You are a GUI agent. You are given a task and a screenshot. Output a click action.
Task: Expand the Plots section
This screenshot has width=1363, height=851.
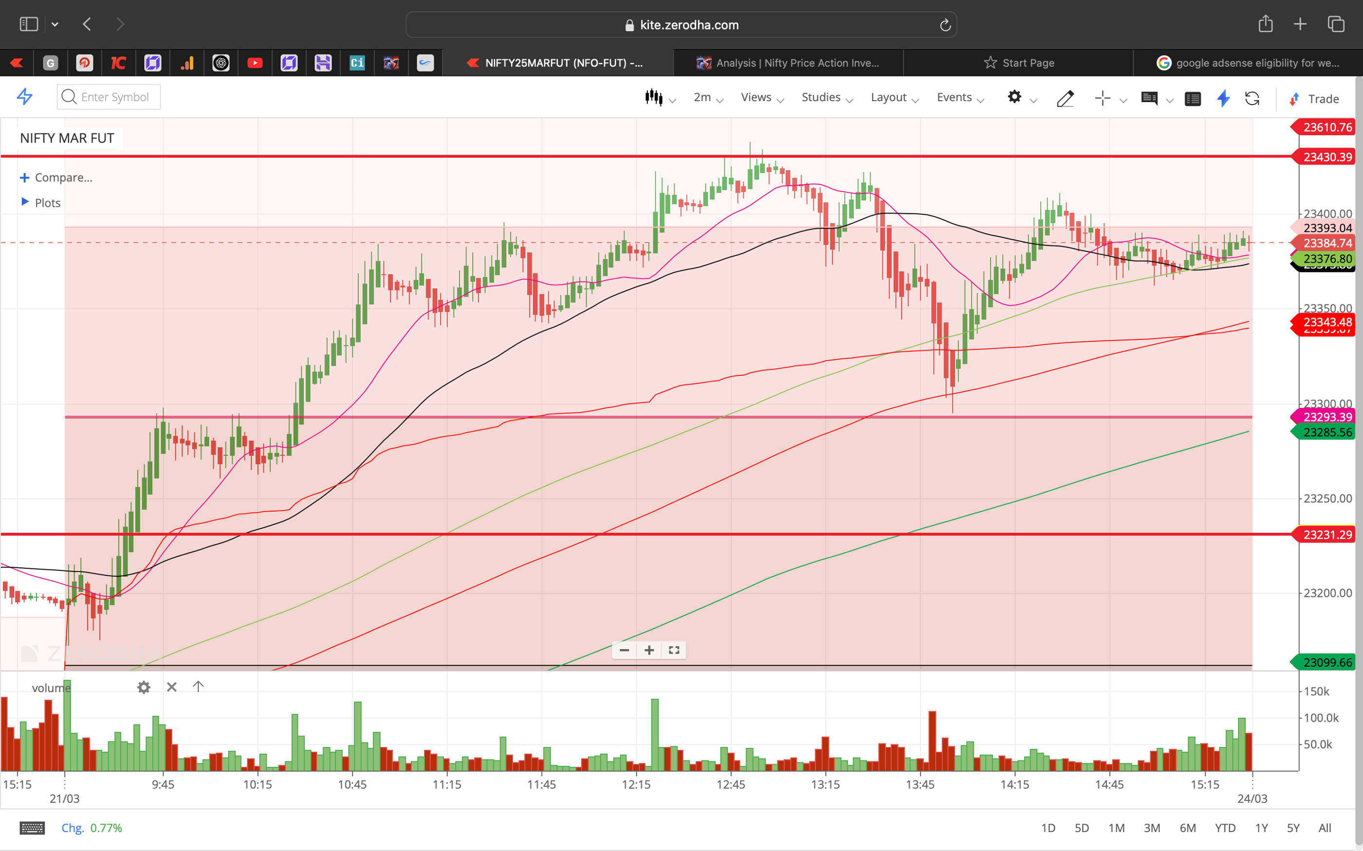[47, 203]
